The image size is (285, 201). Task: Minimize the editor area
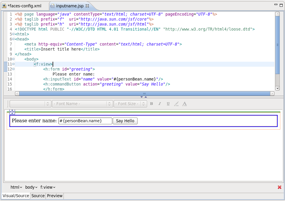[276, 4]
